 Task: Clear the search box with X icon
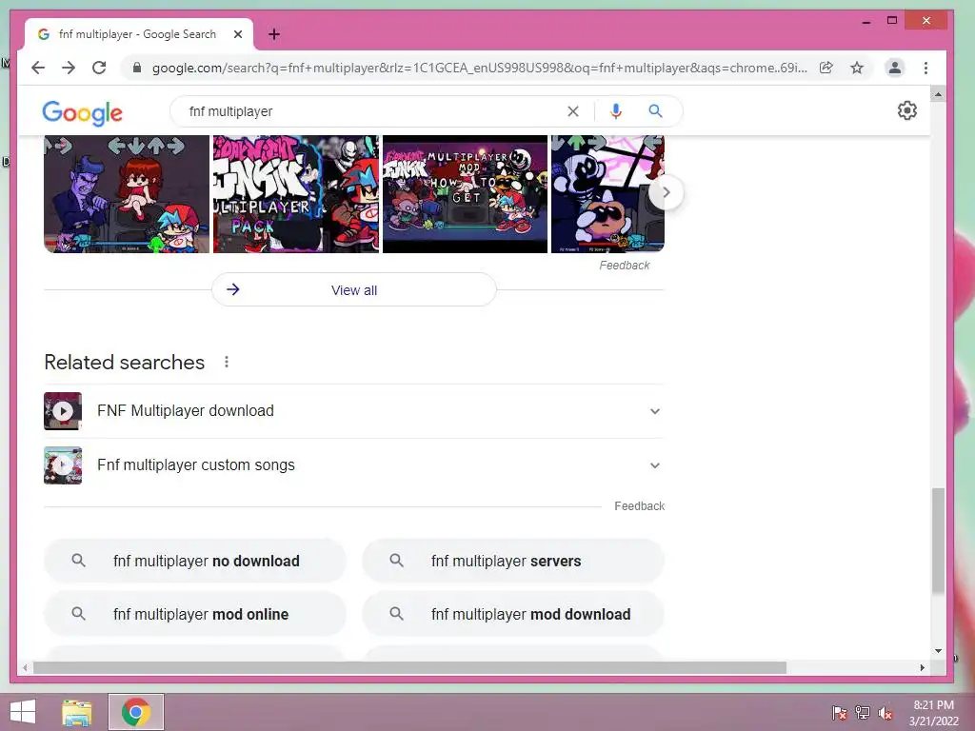pos(572,111)
